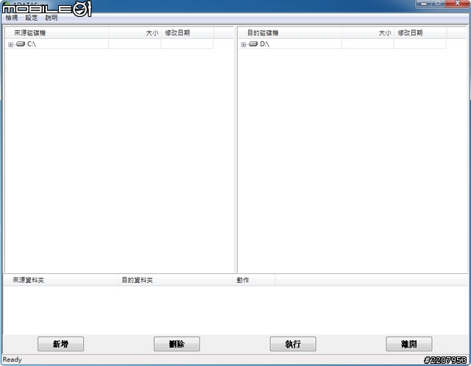Click destination pane 修改日期 column header
Screen dimensions: 471x366
420,32
